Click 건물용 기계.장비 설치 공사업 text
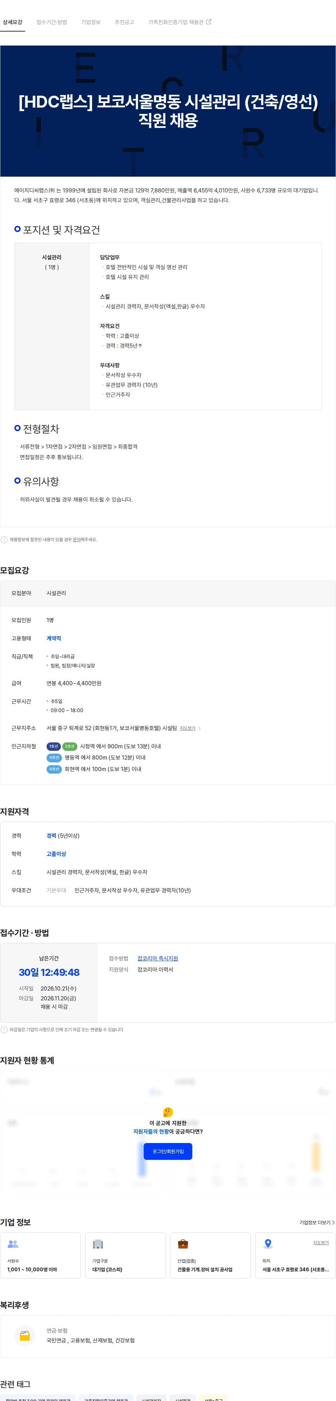This screenshot has height=1401, width=336. pos(205,1270)
